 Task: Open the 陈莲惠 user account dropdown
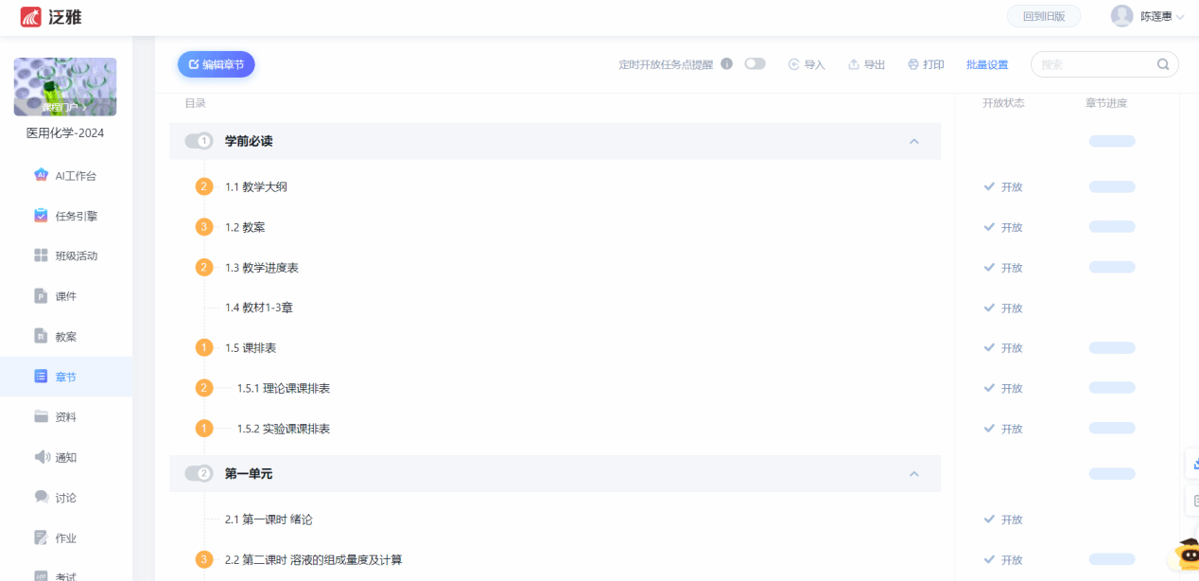(x=1148, y=16)
